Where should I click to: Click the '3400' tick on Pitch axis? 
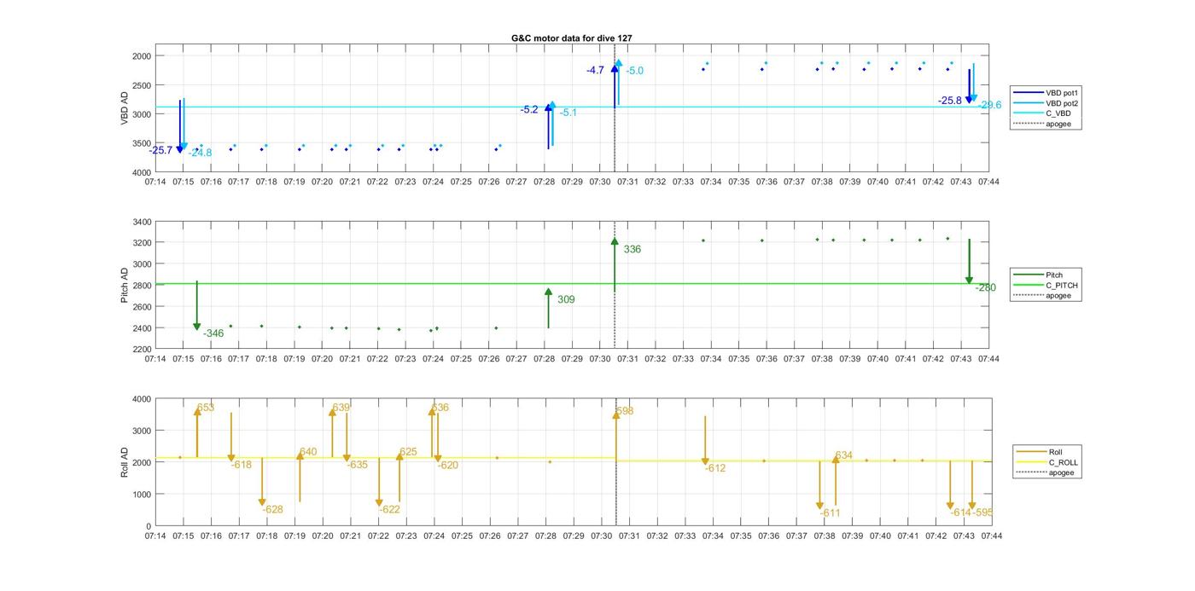coord(142,222)
